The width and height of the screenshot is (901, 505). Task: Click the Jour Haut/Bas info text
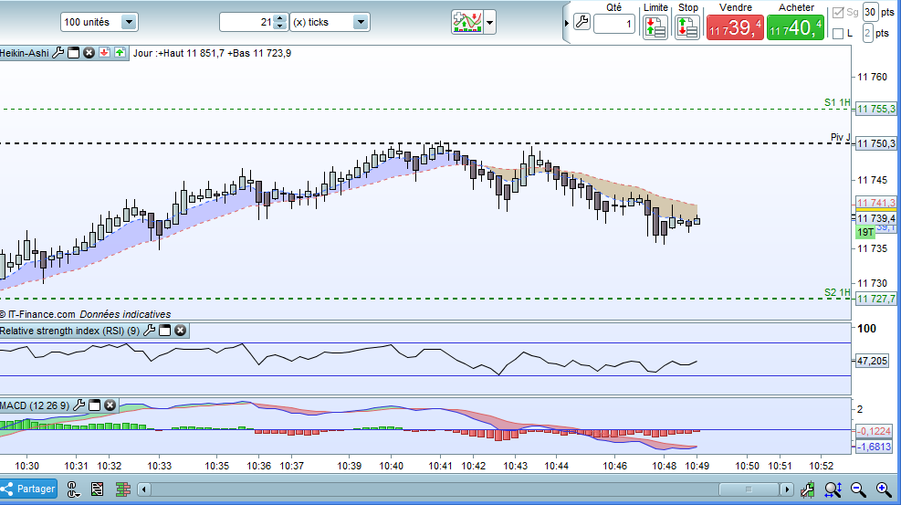coord(212,53)
